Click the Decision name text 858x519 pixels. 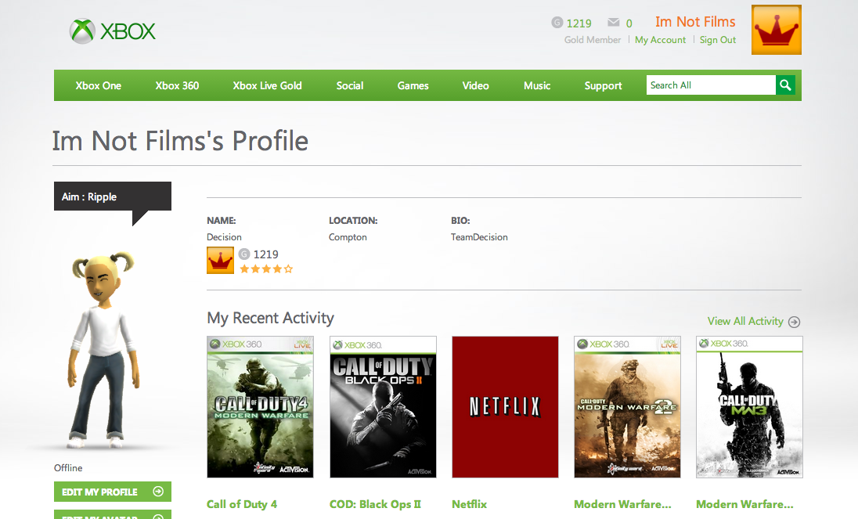tap(225, 237)
